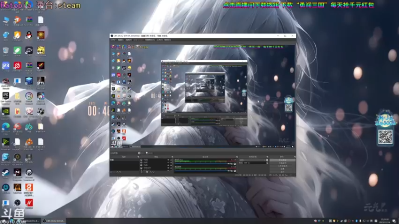Open settings gear of bottom mixer track
The image size is (399, 224).
coord(234,171)
